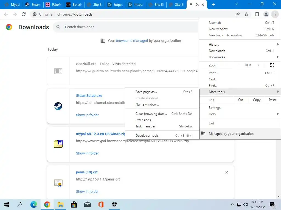Decrease zoom with minus button
This screenshot has width=281, height=210.
click(x=238, y=65)
